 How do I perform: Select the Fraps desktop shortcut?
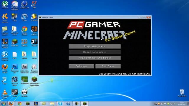(14, 17)
